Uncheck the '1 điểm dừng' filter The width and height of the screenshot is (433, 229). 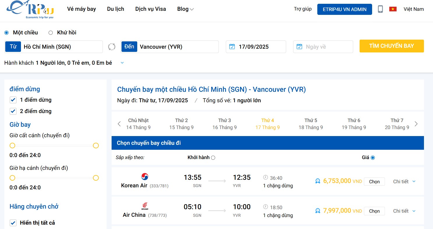pyautogui.click(x=13, y=100)
